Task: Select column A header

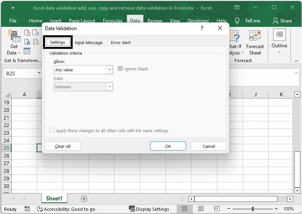Action: click(x=24, y=94)
